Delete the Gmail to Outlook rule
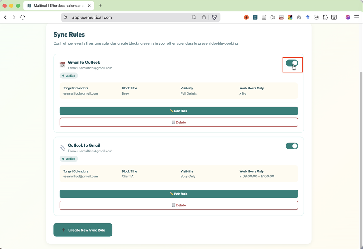The width and height of the screenshot is (363, 249). [x=179, y=122]
